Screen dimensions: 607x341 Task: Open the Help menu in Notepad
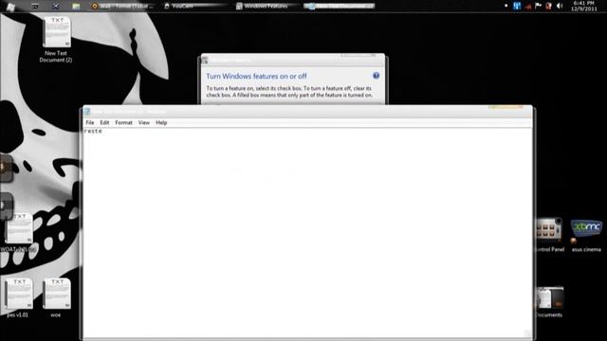coord(161,122)
